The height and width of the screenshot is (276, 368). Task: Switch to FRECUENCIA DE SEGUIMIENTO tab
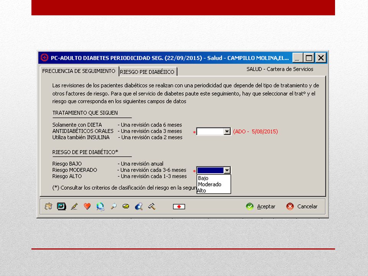click(79, 71)
